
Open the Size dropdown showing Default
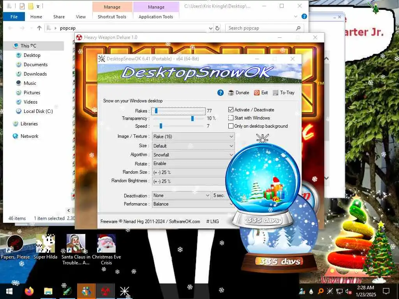[193, 146]
